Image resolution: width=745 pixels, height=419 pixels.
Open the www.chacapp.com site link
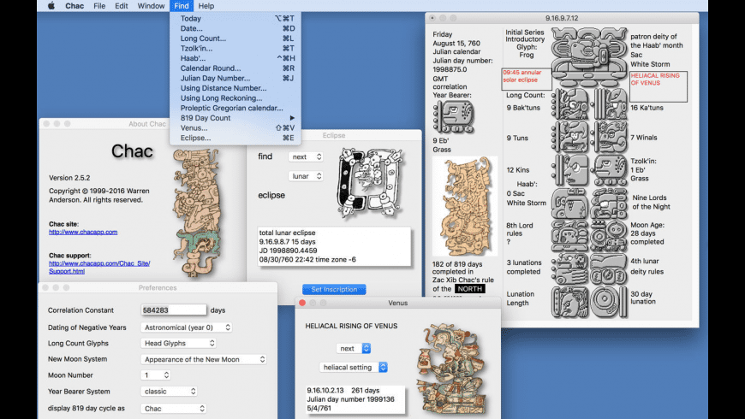pyautogui.click(x=82, y=232)
